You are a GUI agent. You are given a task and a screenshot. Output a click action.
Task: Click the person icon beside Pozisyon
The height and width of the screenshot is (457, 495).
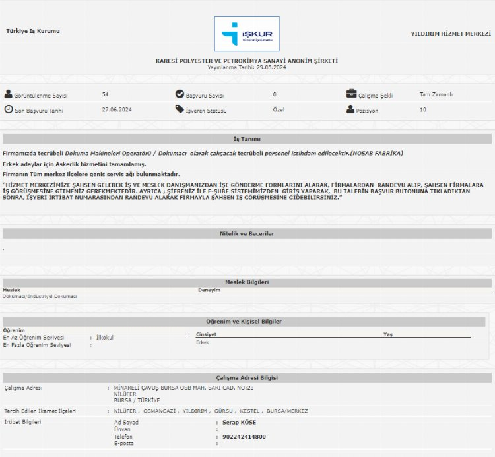[x=350, y=109]
